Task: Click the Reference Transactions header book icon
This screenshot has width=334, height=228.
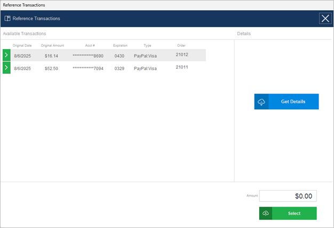Action: (x=7, y=19)
